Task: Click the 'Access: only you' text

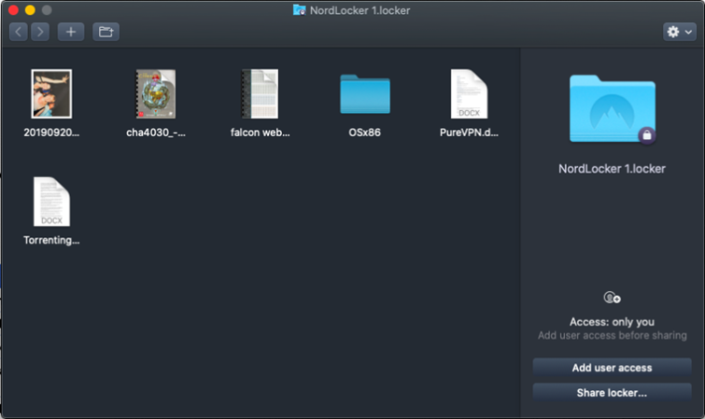Action: 612,322
